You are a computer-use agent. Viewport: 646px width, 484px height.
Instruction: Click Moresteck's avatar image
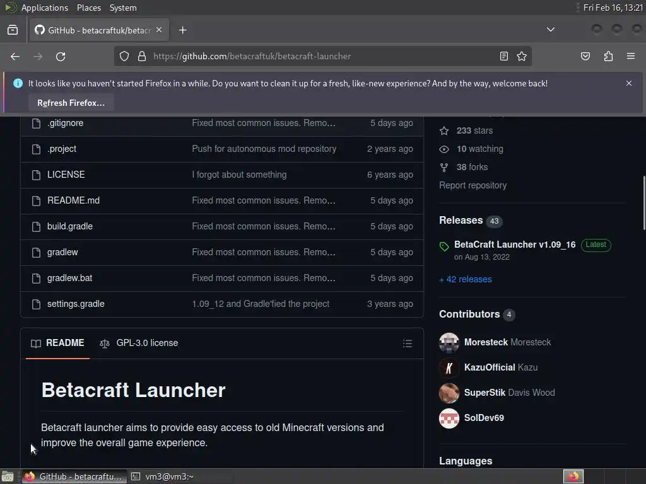[x=449, y=343]
